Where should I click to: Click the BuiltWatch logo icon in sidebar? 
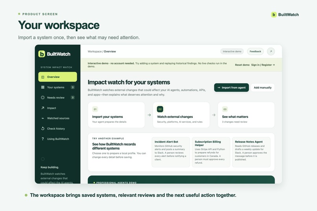[x=42, y=54]
